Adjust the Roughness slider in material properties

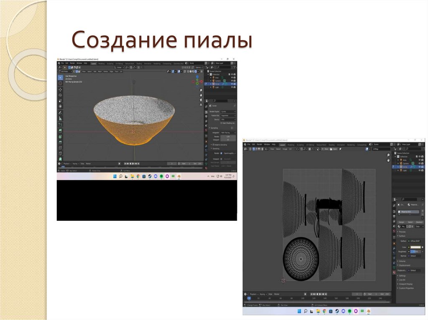[x=416, y=252]
